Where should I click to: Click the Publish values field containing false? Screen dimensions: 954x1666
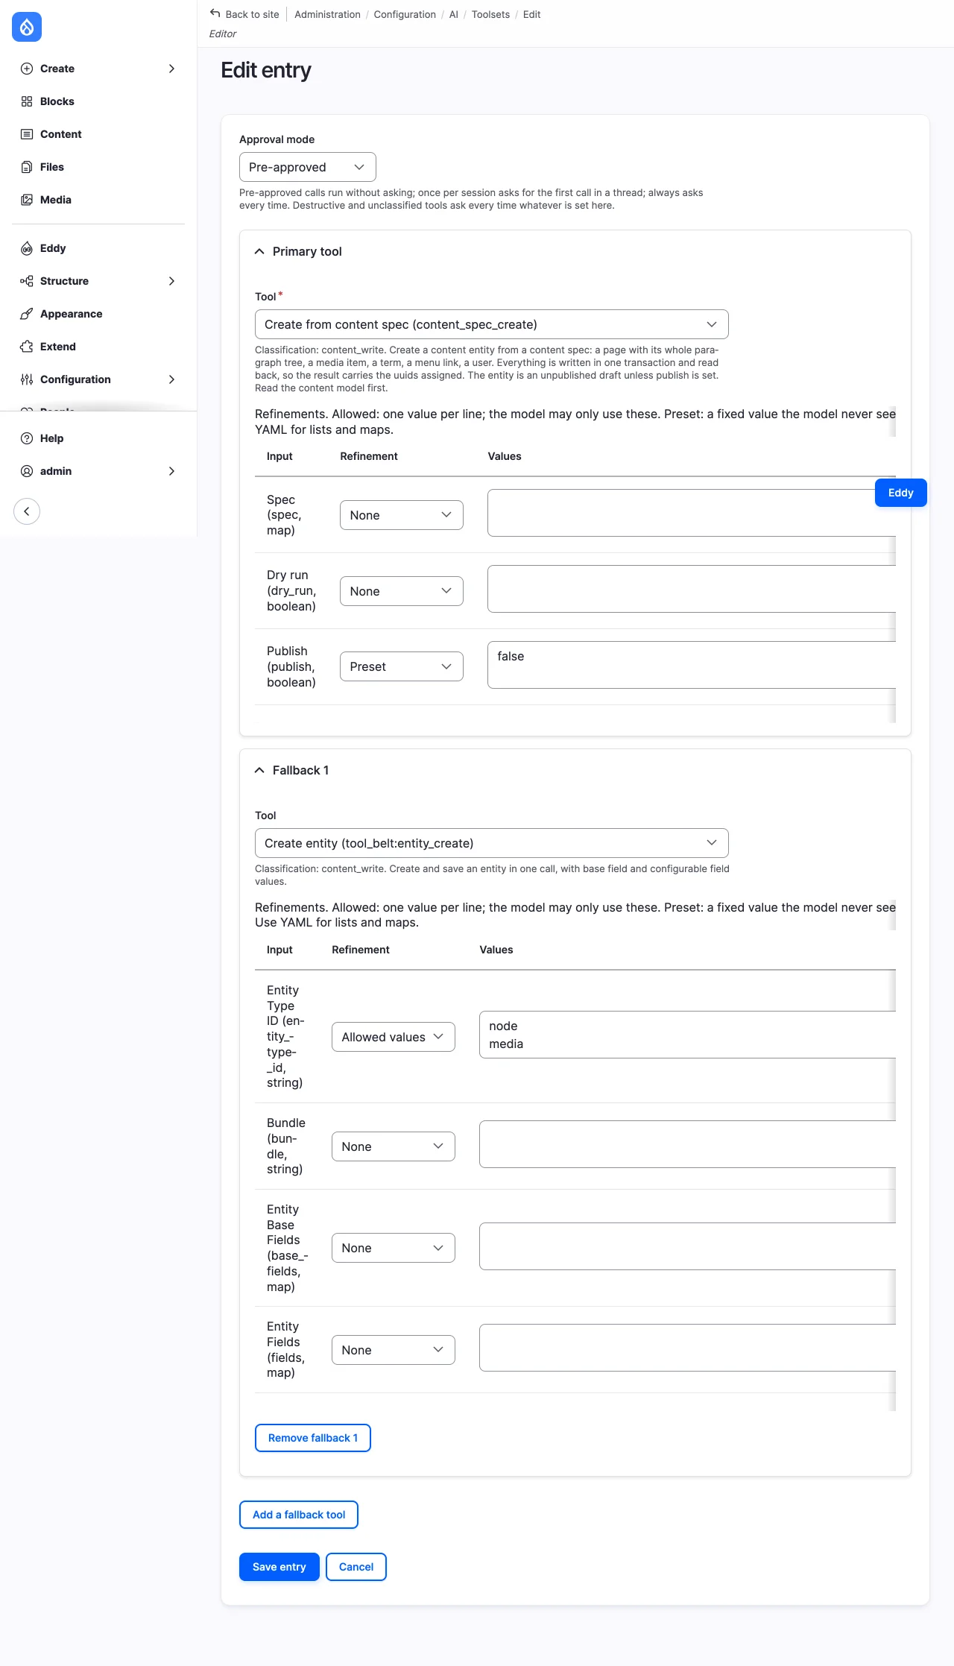[692, 665]
